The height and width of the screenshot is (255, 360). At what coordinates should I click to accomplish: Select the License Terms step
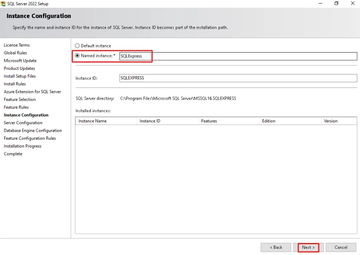tap(17, 45)
